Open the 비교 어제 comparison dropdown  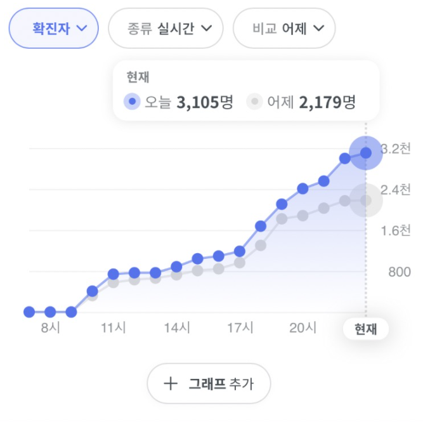(x=284, y=28)
